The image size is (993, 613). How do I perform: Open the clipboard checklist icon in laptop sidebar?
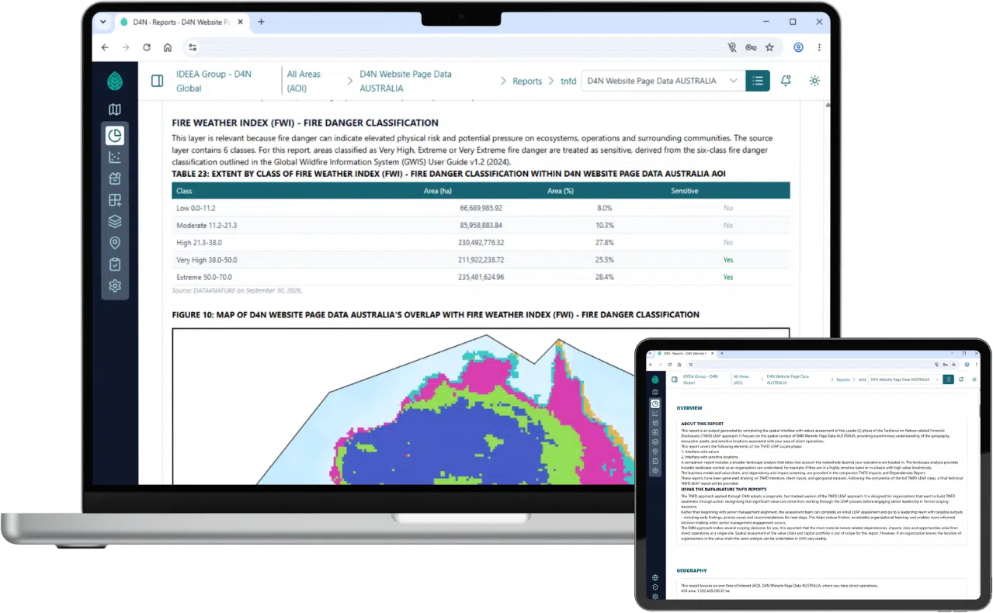pos(115,265)
